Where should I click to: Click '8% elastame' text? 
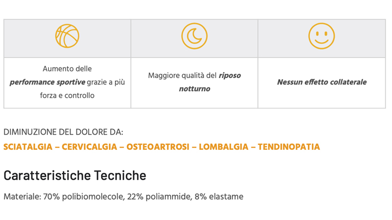(x=219, y=197)
